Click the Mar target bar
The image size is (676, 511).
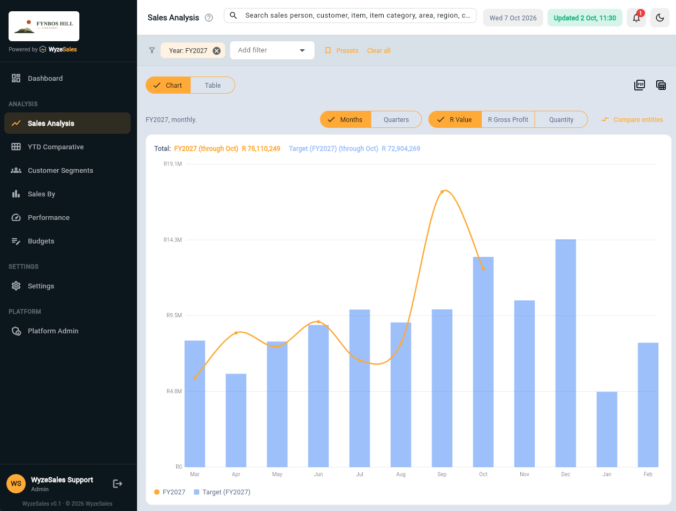point(195,404)
